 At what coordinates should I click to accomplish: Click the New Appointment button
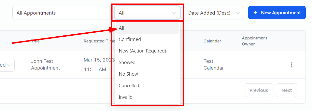[277, 13]
